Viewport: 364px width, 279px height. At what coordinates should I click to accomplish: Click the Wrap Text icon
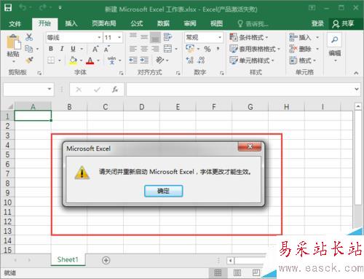[167, 37]
